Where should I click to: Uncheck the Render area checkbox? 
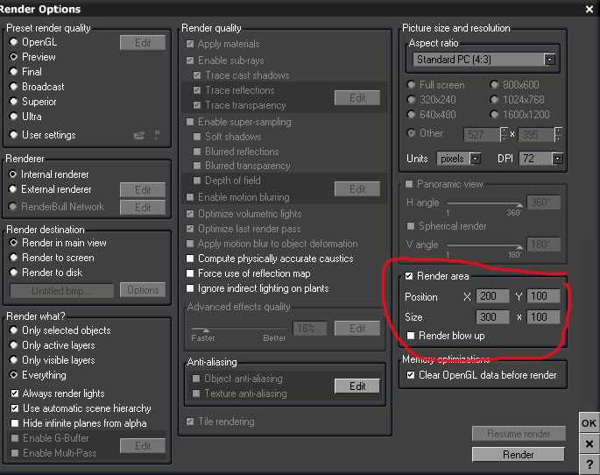(x=409, y=276)
